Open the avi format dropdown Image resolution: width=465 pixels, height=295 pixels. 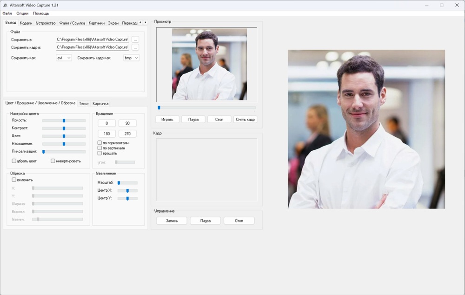click(64, 58)
